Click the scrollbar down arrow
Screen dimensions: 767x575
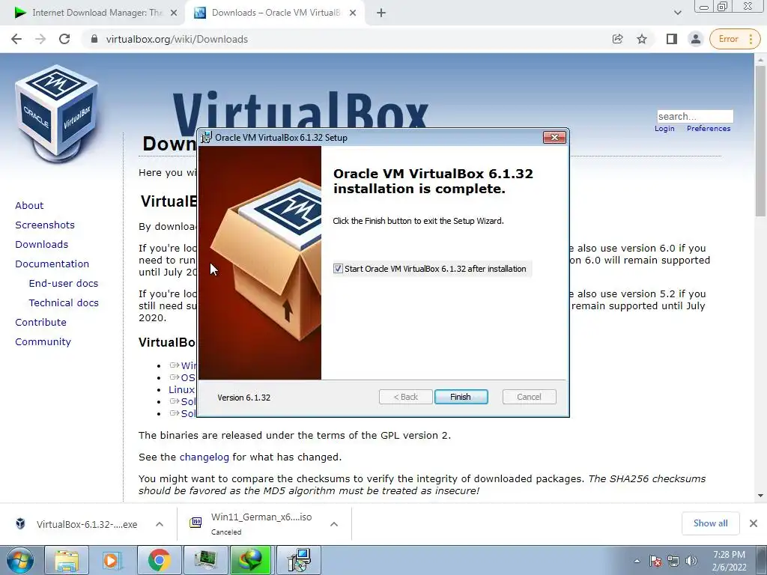point(760,496)
